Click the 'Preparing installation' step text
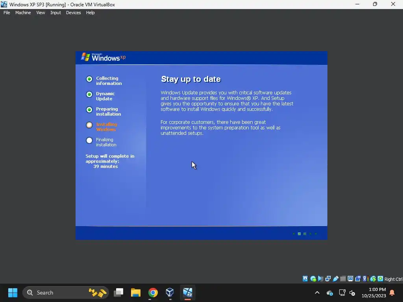Screen dimensions: 403x302 click(x=109, y=111)
